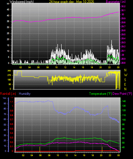The image size is (133, 159).
Task: Click yellow marker near 20 hour
Action: 102,149
